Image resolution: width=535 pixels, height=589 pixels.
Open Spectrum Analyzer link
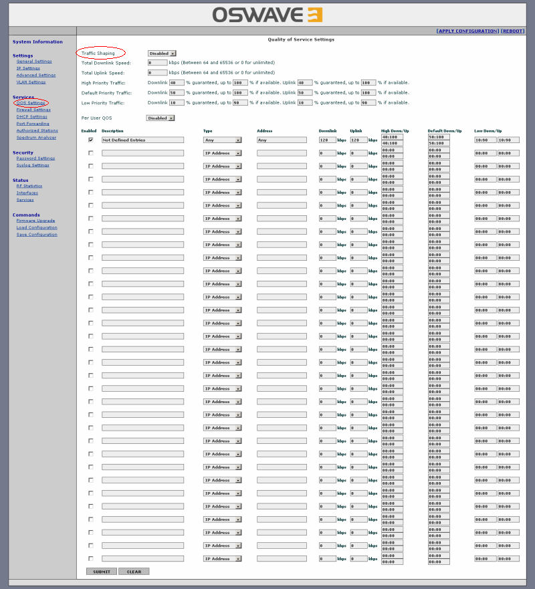36,138
